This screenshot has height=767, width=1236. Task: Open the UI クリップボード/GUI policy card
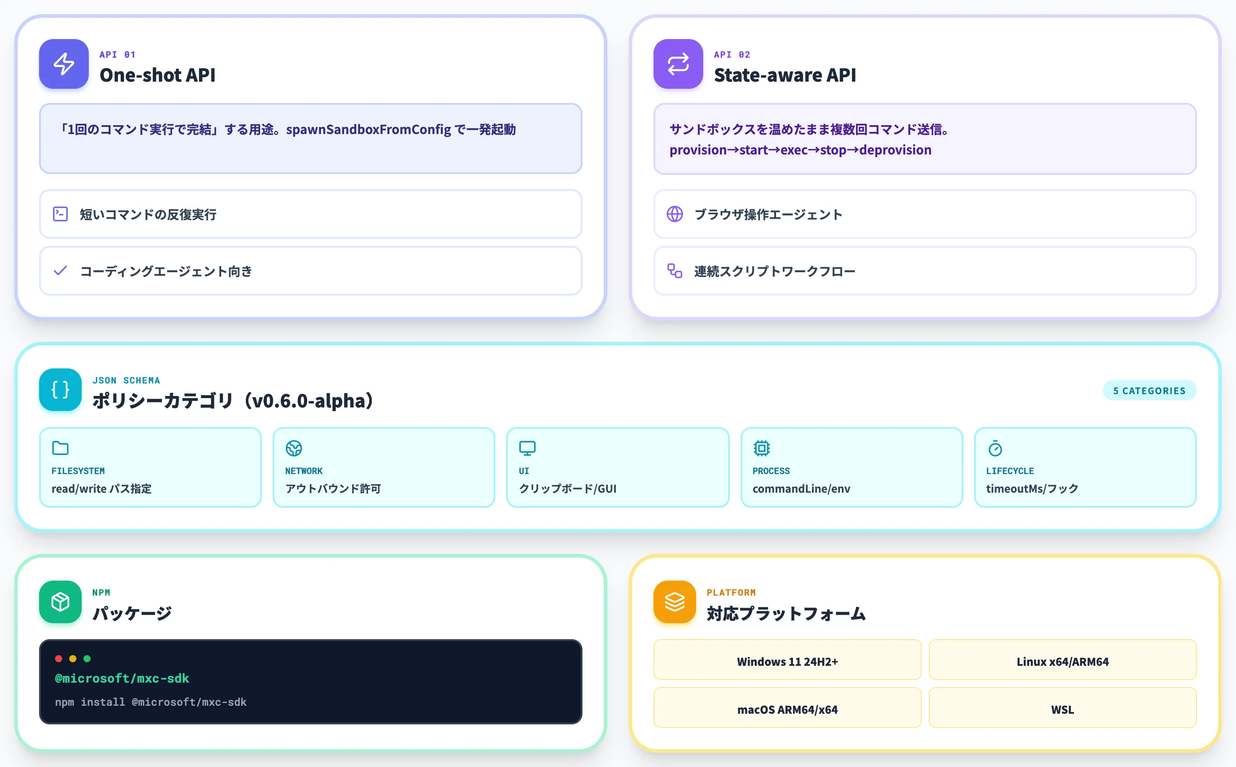pos(618,467)
